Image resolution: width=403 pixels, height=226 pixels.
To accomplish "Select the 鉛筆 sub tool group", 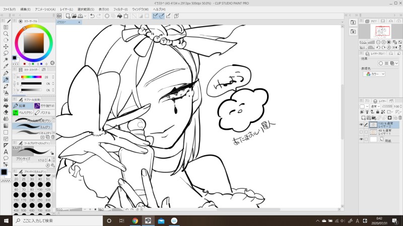I will tap(23, 106).
